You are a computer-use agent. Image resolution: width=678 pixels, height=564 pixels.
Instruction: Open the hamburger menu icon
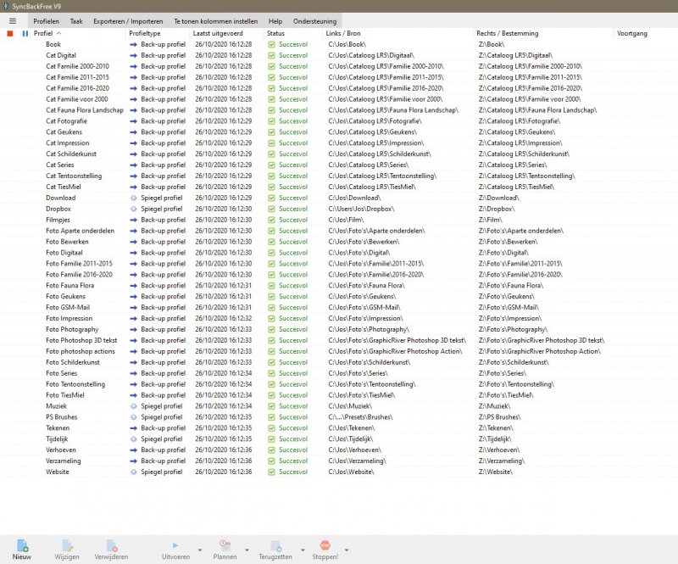[x=12, y=20]
